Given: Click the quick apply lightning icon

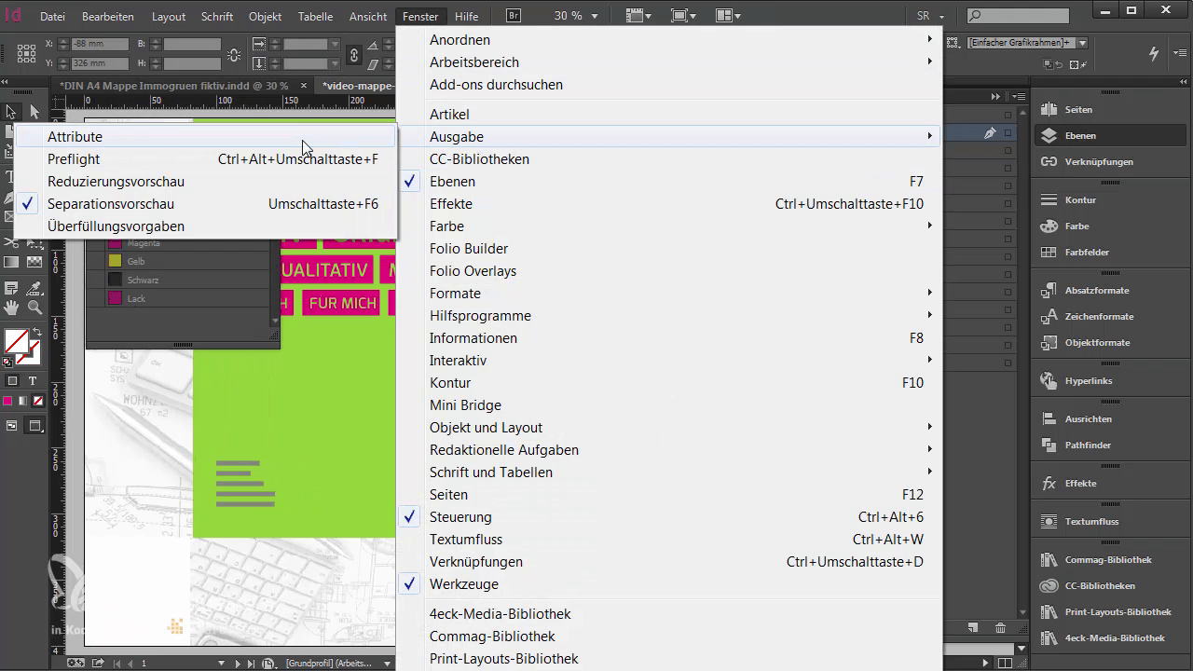Looking at the screenshot, I should [x=1155, y=53].
